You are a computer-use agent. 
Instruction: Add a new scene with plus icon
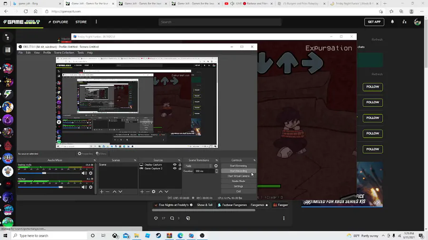tap(102, 192)
